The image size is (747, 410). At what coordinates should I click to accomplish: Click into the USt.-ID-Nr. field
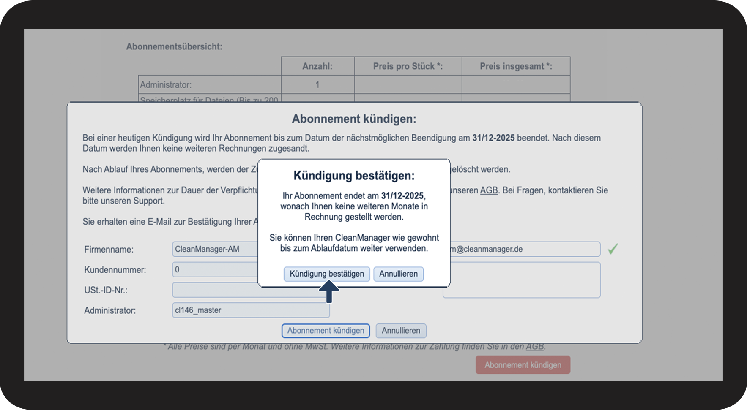251,290
